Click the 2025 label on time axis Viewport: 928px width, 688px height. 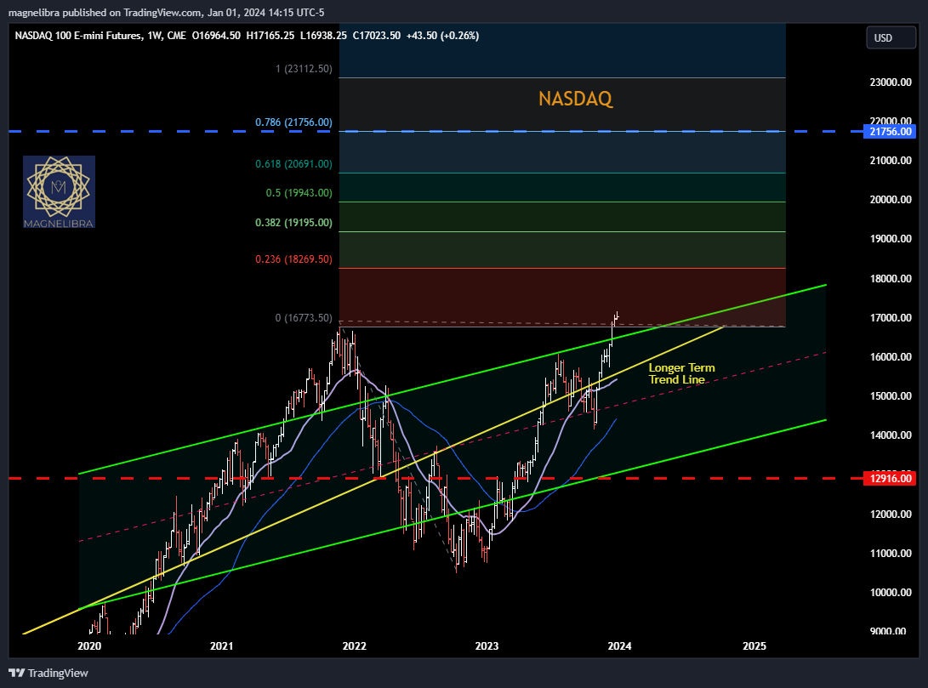[754, 646]
